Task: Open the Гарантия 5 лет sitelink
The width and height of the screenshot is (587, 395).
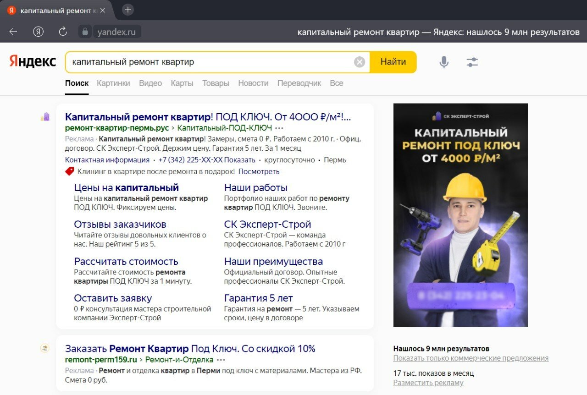Action: [x=258, y=298]
